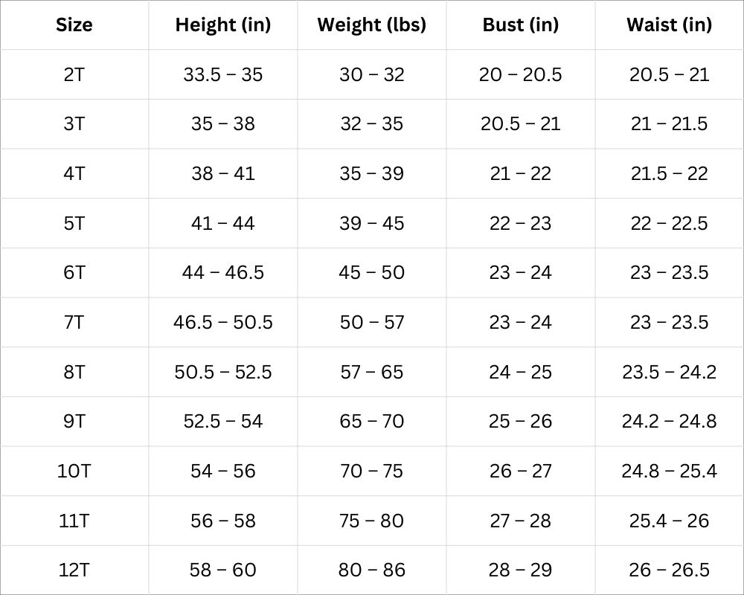
Task: Select the 32 – 35 weight cell
Action: pos(372,123)
